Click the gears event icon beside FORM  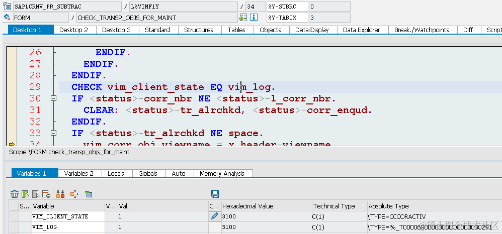[x=7, y=17]
